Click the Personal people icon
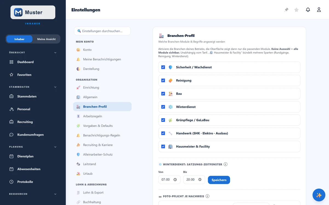The width and height of the screenshot is (329, 205). [x=12, y=109]
